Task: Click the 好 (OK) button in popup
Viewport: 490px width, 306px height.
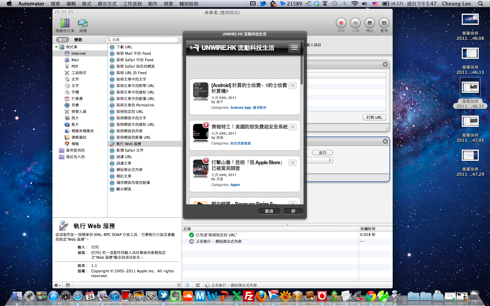Action: point(293,211)
